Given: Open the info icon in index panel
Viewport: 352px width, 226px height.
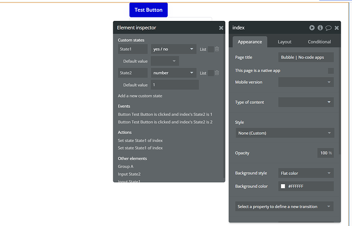Looking at the screenshot, I should click(x=320, y=28).
